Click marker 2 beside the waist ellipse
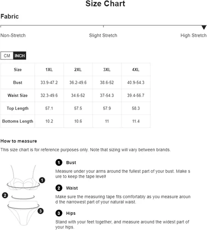The image size is (207, 230). pos(5,195)
